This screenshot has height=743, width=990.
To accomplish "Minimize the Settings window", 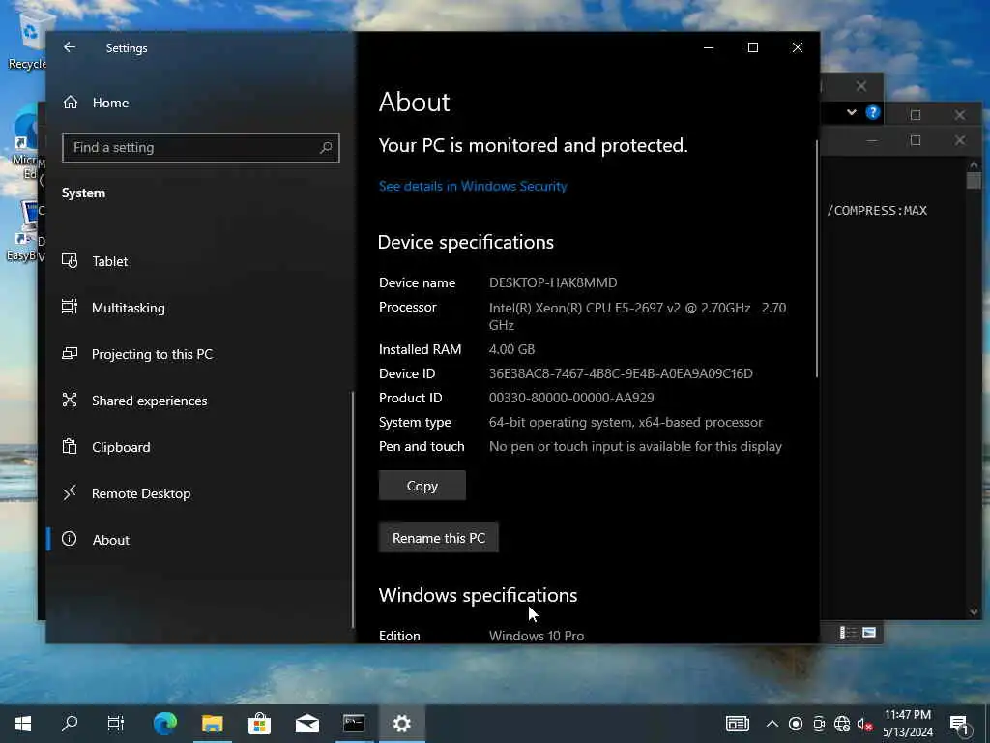I will [709, 47].
